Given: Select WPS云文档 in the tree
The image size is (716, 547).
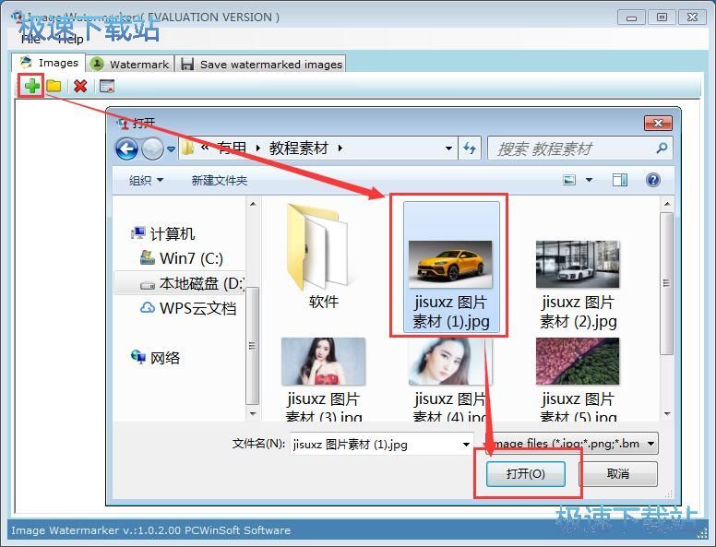Looking at the screenshot, I should click(188, 308).
